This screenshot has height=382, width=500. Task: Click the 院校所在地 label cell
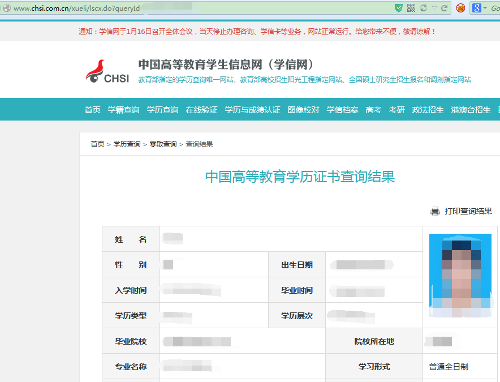374,341
